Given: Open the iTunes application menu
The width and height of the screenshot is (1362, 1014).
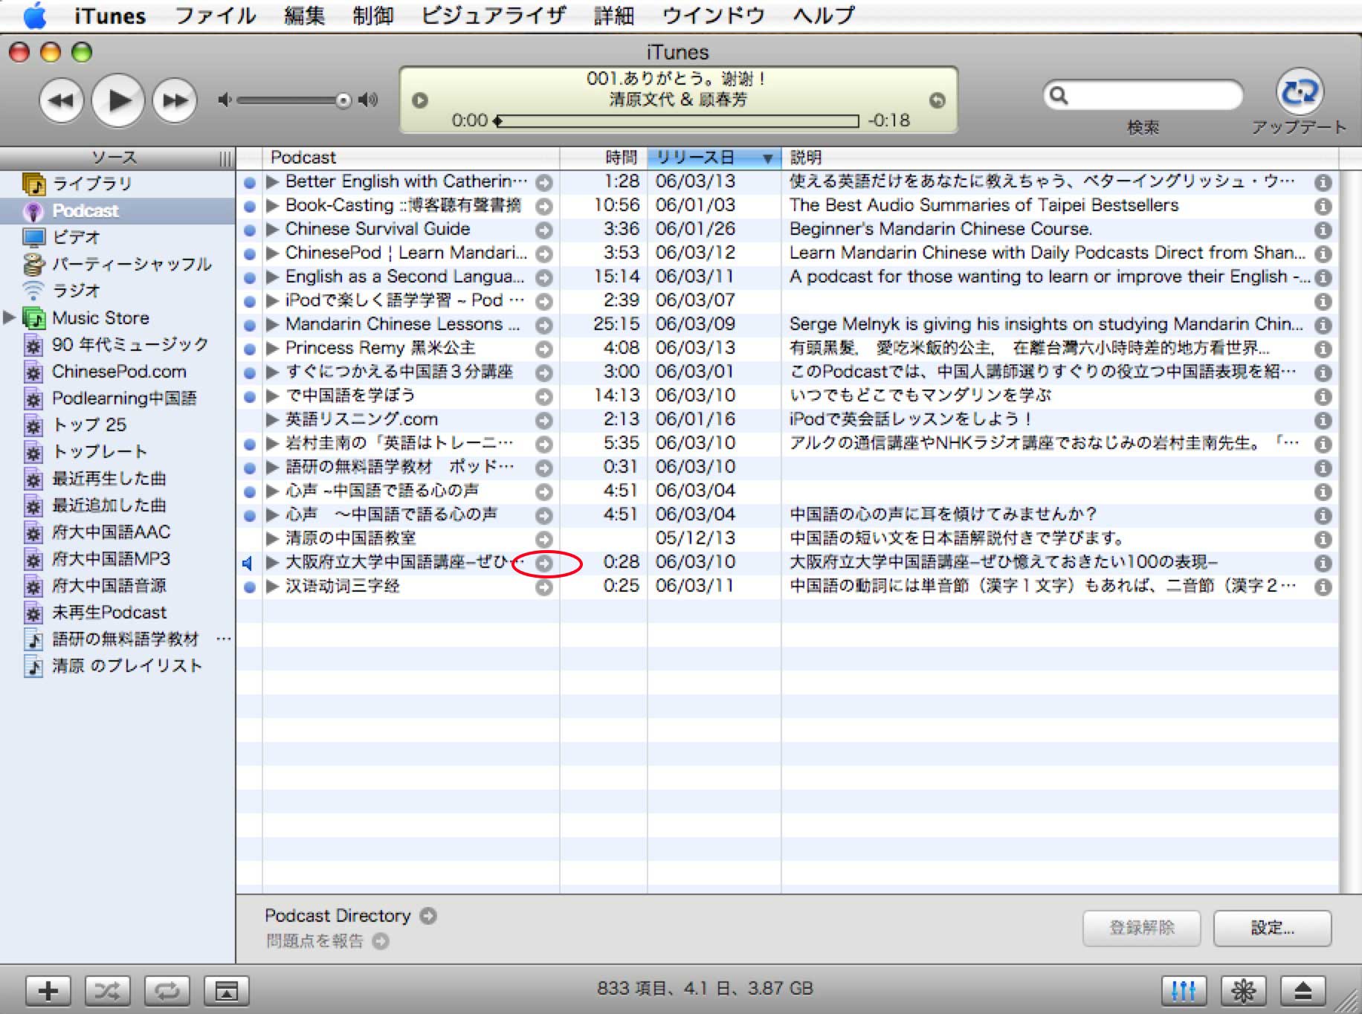Looking at the screenshot, I should coord(110,15).
